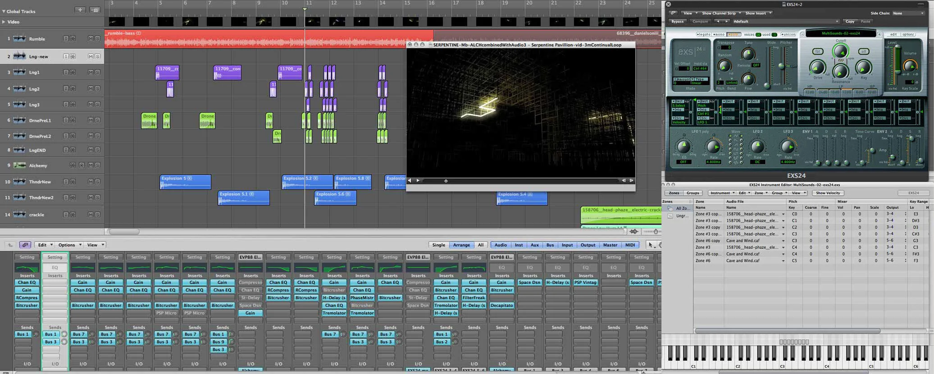
Task: Click the input monitoring icon on ThndrNew track
Action: point(65,182)
